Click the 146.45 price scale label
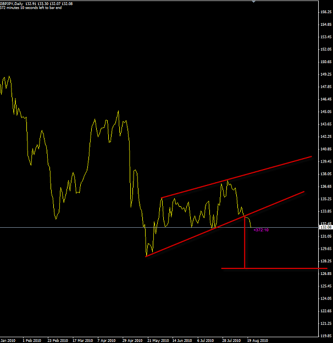The image size is (333, 343). click(x=326, y=99)
